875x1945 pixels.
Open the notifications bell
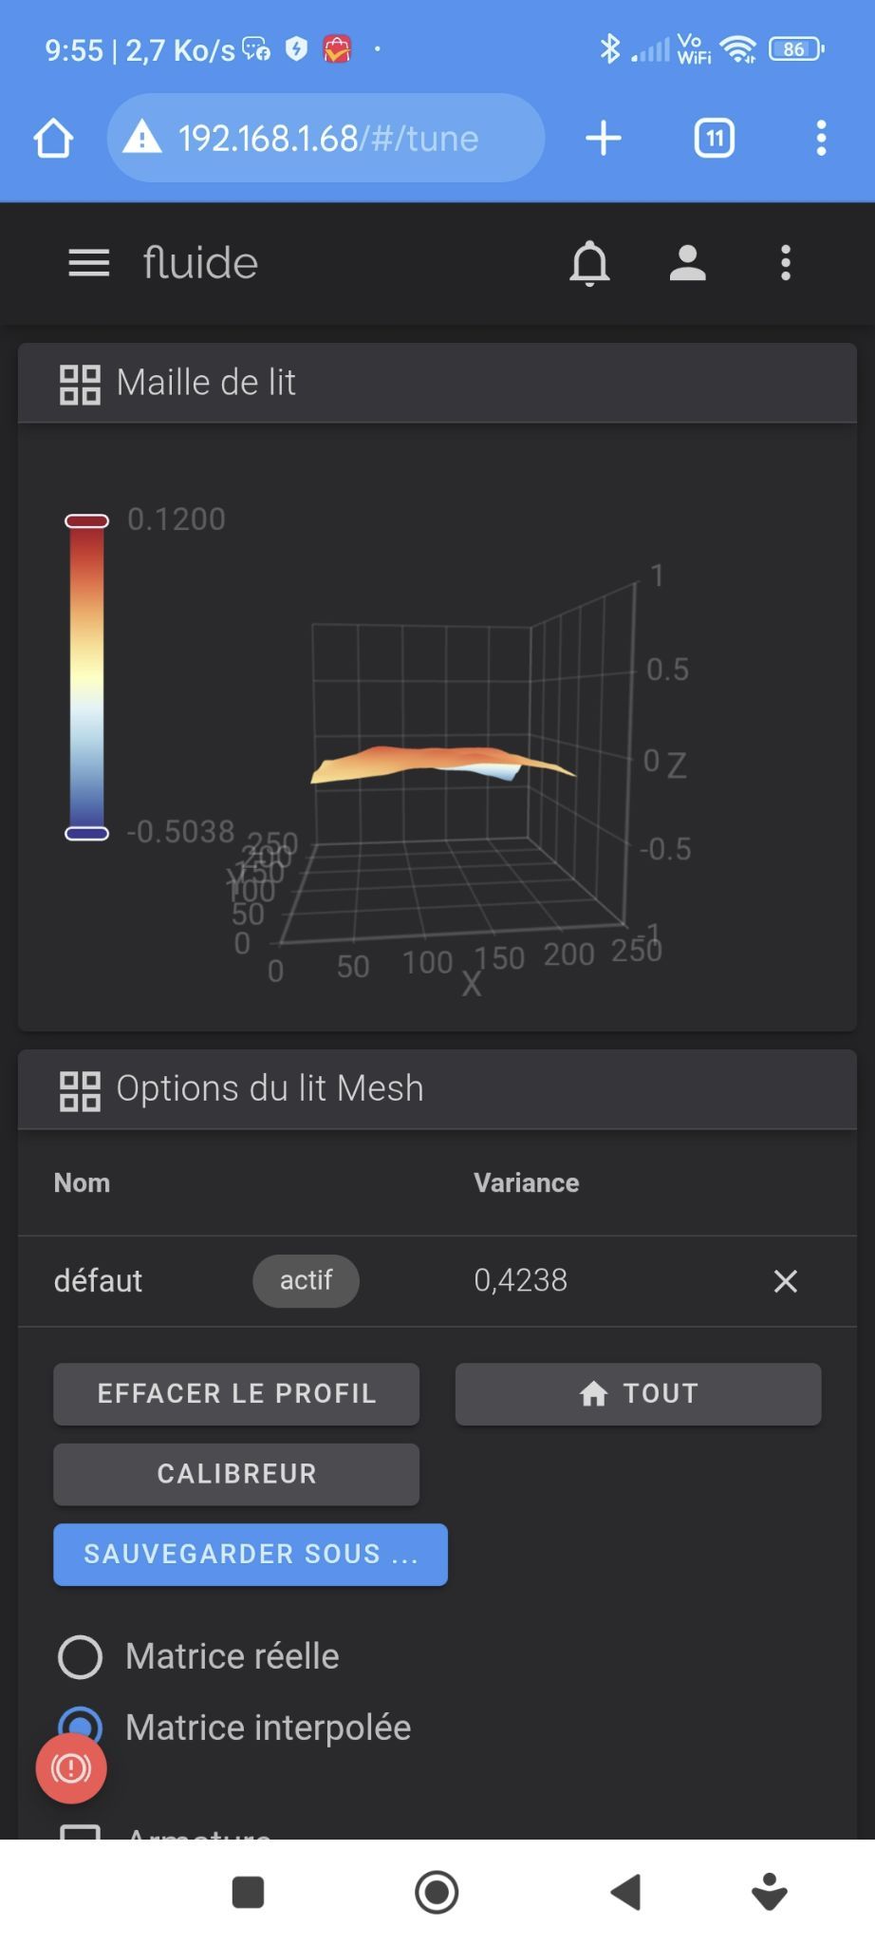[x=589, y=263]
